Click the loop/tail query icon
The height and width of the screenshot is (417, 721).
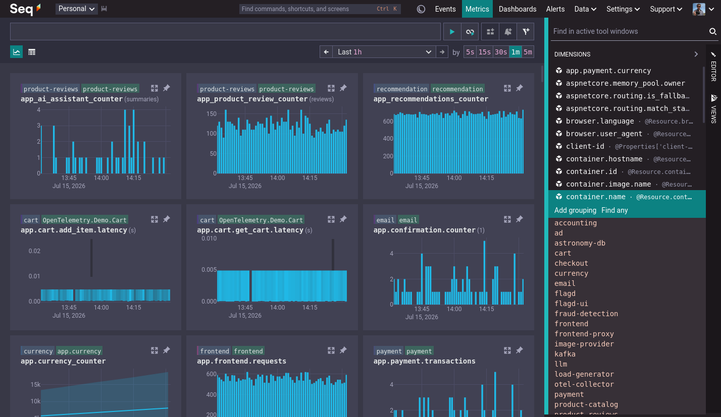point(470,32)
